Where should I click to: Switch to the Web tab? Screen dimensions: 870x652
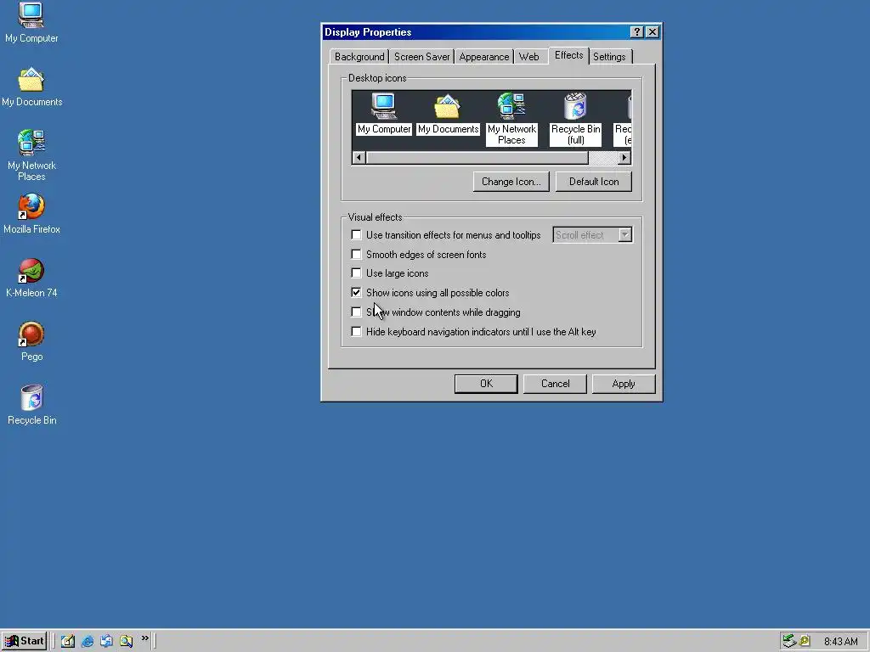(x=528, y=57)
